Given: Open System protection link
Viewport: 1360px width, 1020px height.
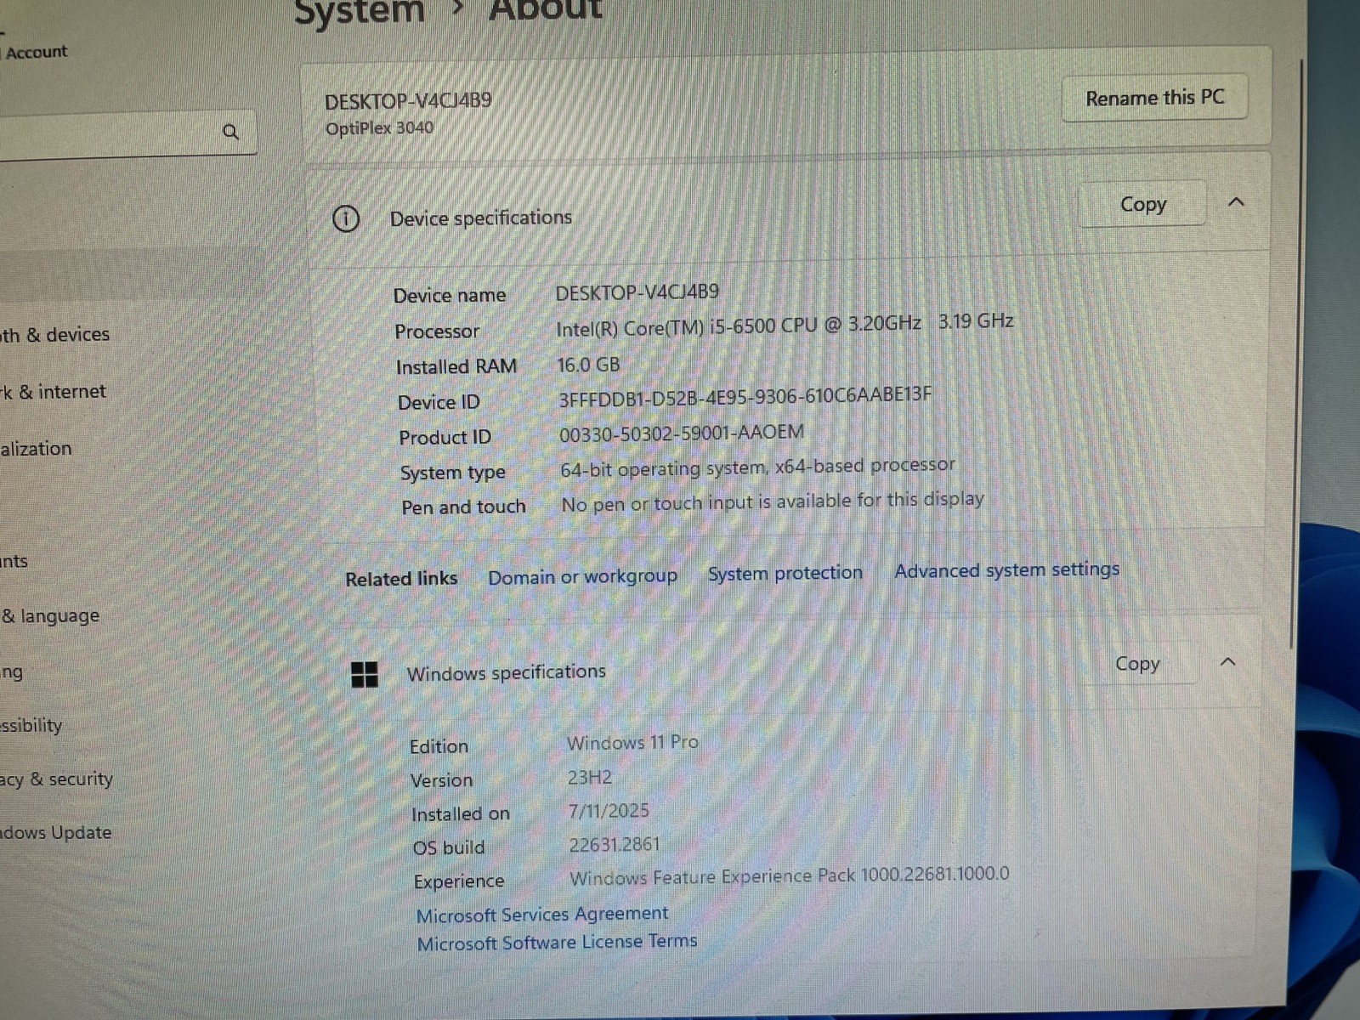Looking at the screenshot, I should [785, 574].
